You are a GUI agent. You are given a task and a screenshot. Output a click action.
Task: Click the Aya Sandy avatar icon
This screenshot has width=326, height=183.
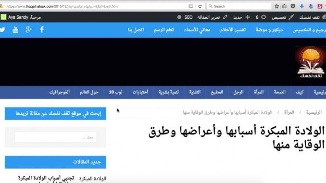tap(3, 17)
